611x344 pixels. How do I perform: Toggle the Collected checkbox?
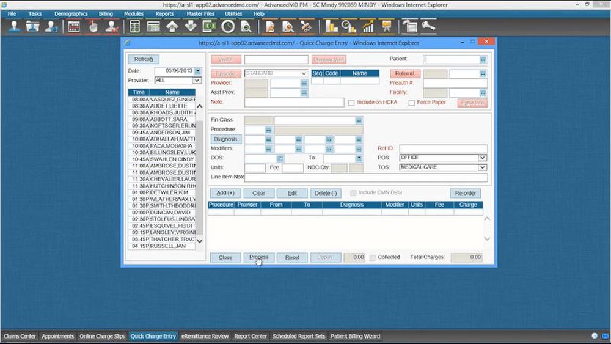[x=373, y=257]
